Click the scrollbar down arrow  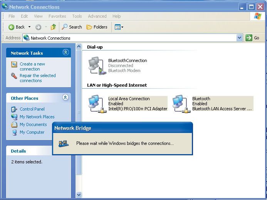[x=79, y=194]
